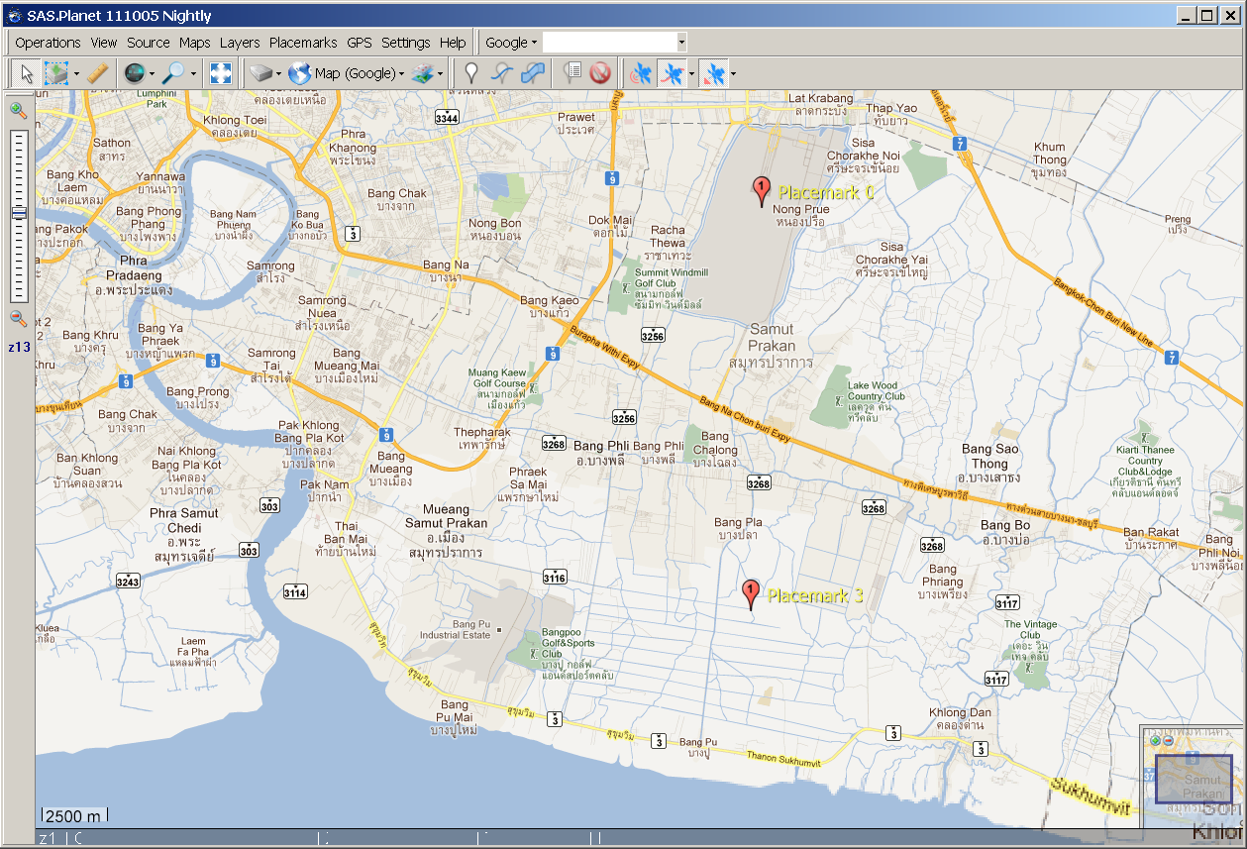Select the arrow cursor move tool
The image size is (1247, 849).
coord(26,73)
